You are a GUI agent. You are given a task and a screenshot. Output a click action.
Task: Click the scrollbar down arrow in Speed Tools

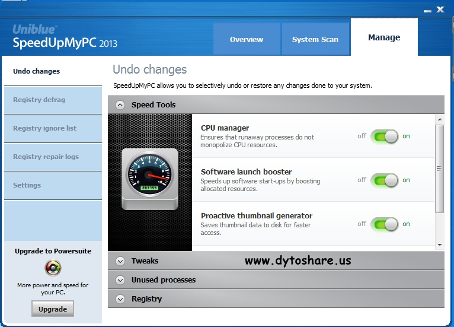pyautogui.click(x=440, y=245)
